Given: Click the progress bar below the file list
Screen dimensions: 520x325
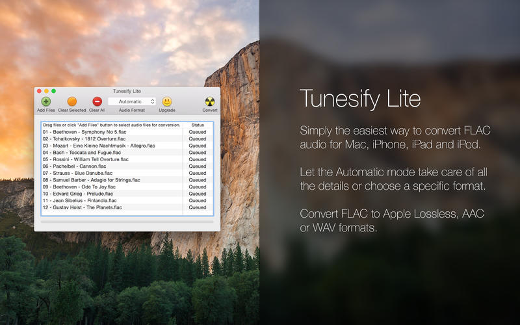Looking at the screenshot, I should (x=127, y=222).
